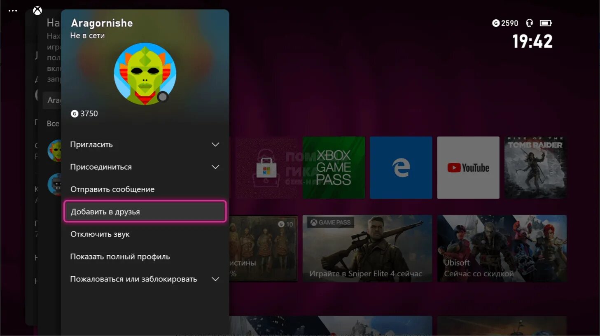This screenshot has width=600, height=336.
Task: Click the Gamerscore icon beside 3750
Action: [x=75, y=114]
